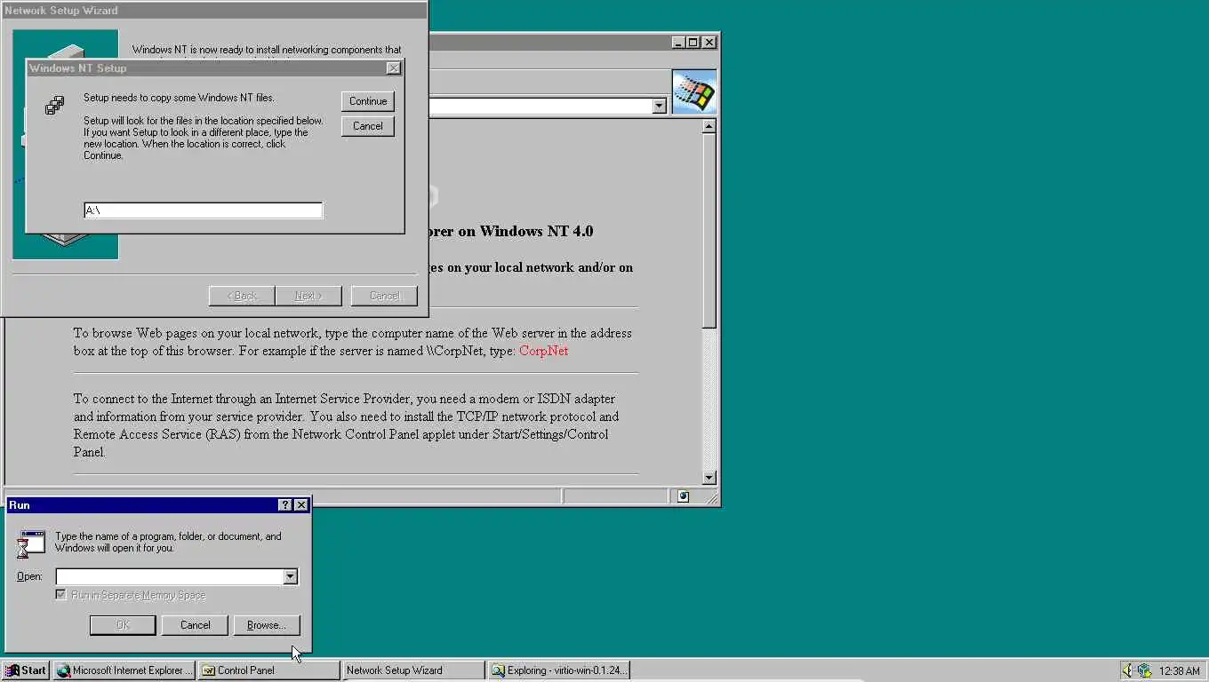Close the Internet Explorer window

click(709, 42)
